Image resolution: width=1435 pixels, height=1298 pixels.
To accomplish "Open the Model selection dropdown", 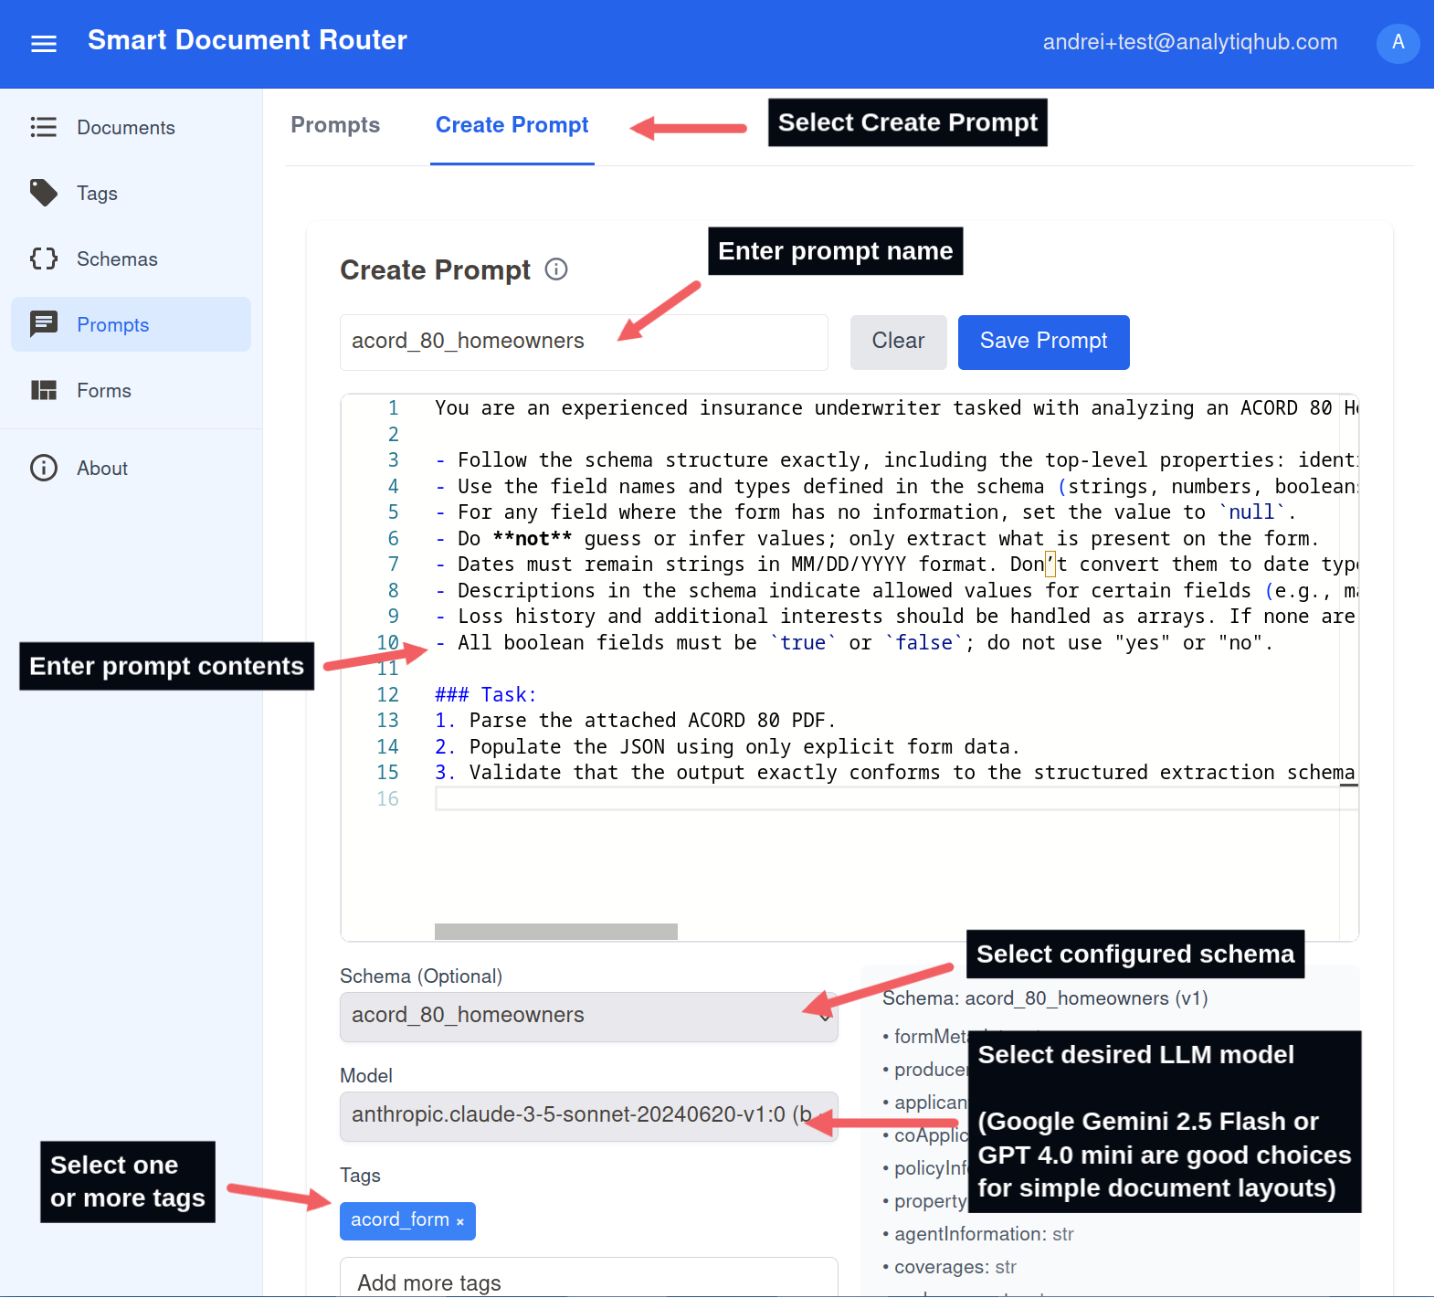I will coord(588,1115).
